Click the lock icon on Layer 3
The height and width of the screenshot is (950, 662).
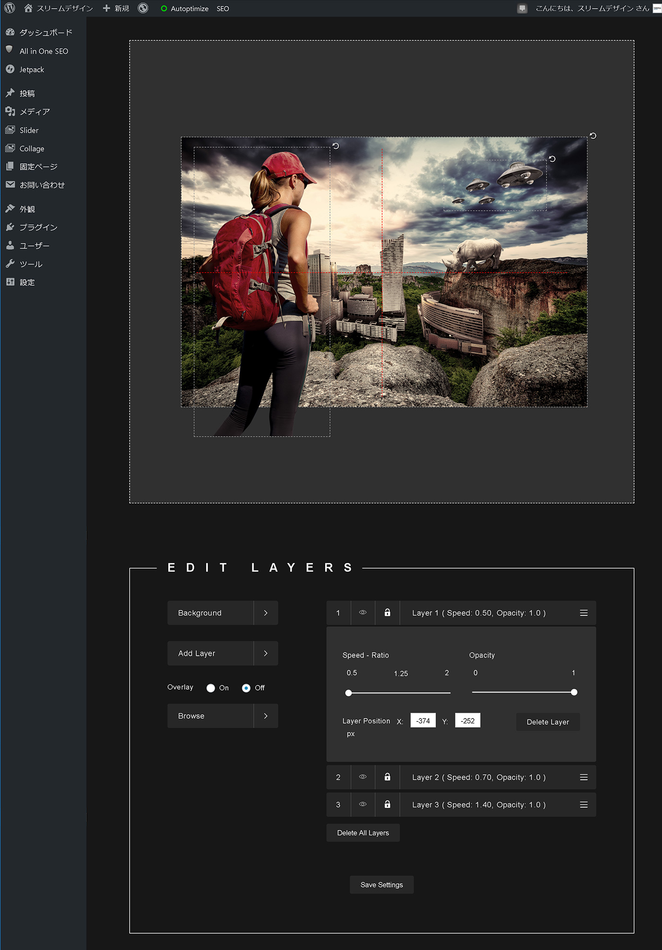click(387, 804)
